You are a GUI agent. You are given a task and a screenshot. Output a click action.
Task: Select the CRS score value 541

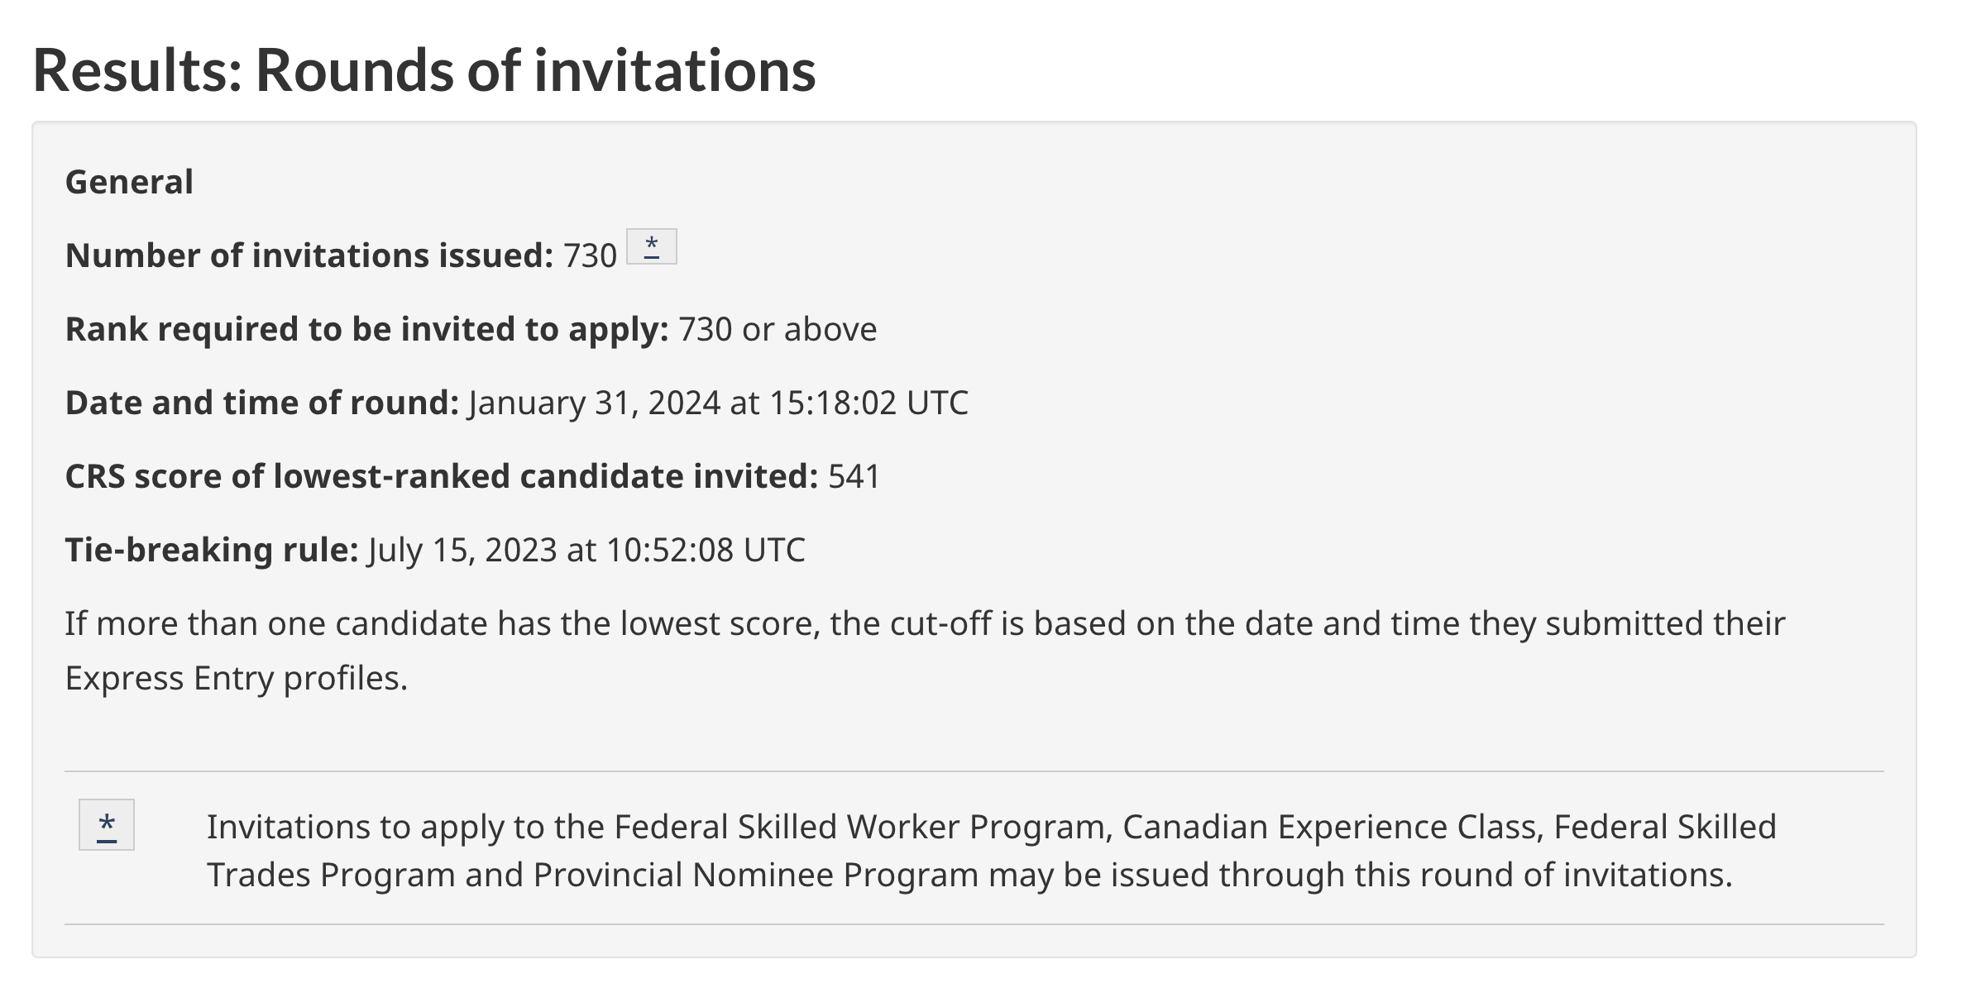pyautogui.click(x=854, y=476)
